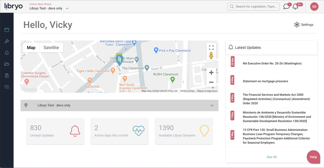Open the 830 Unread Updates card
Image resolution: width=324 pixels, height=168 pixels.
coord(55,131)
